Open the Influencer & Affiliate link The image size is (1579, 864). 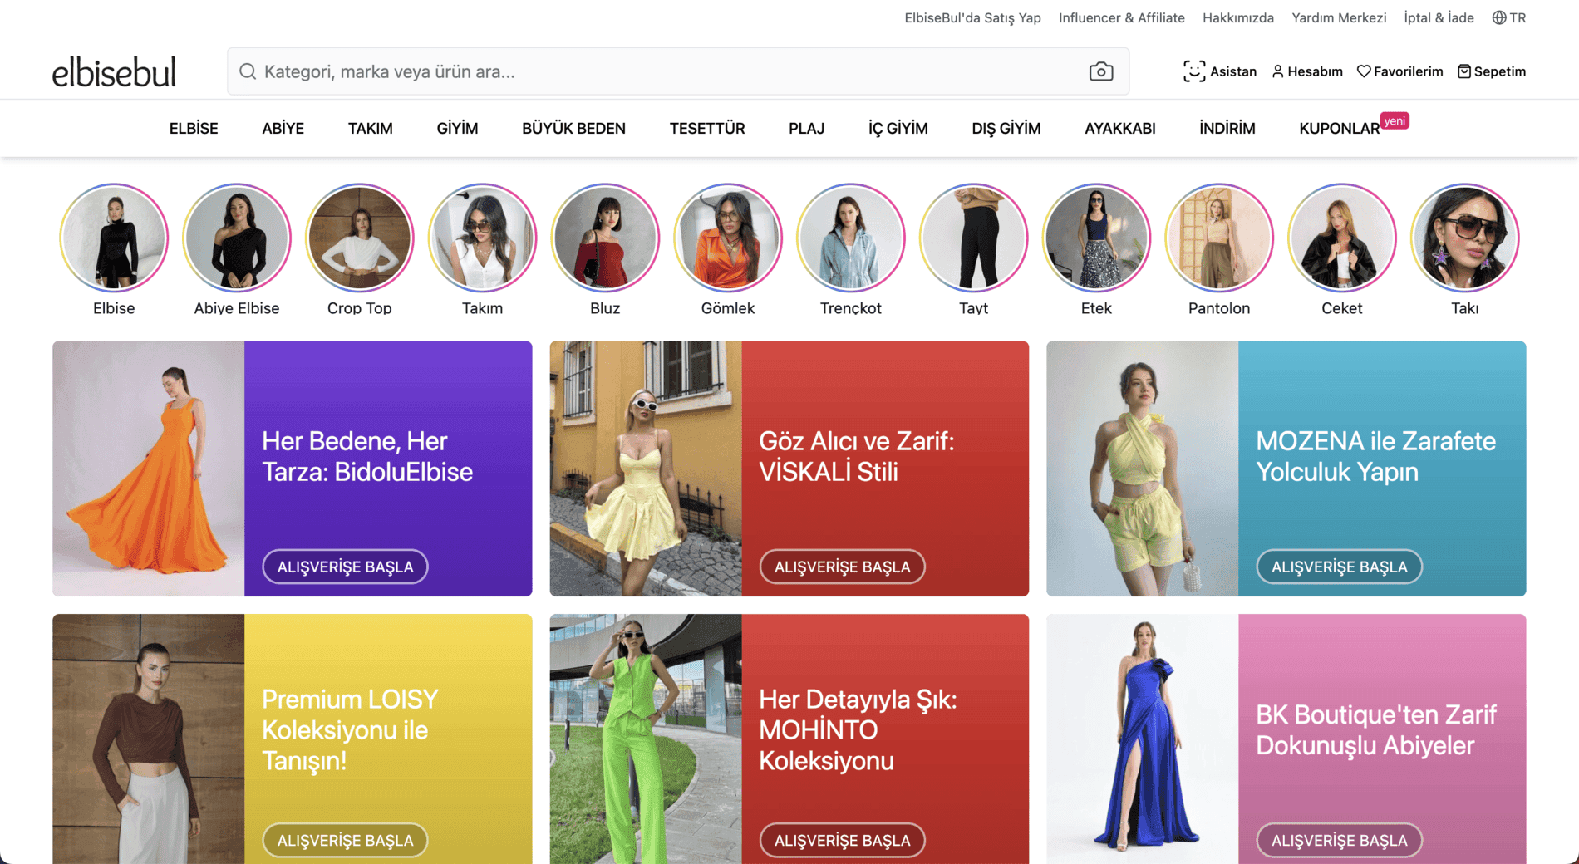click(x=1122, y=17)
